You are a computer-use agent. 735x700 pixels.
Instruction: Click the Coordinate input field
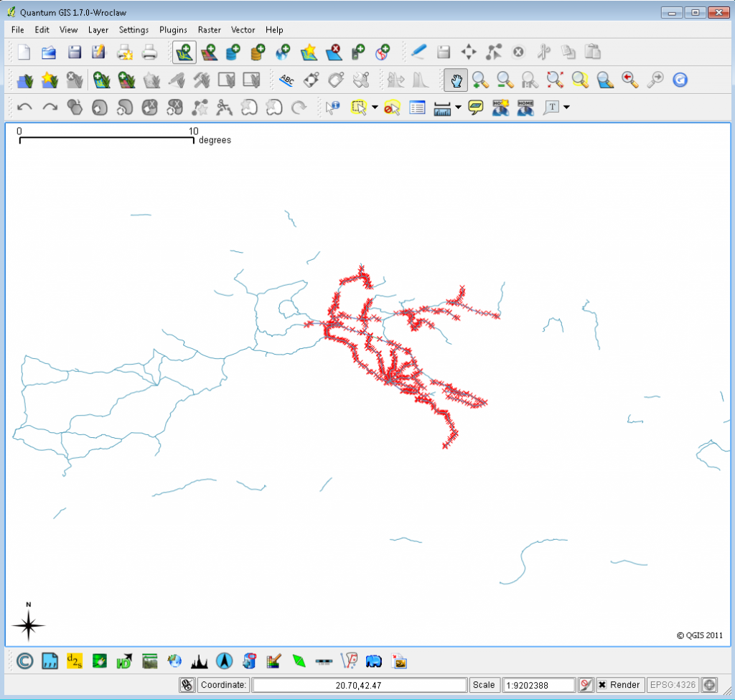359,685
